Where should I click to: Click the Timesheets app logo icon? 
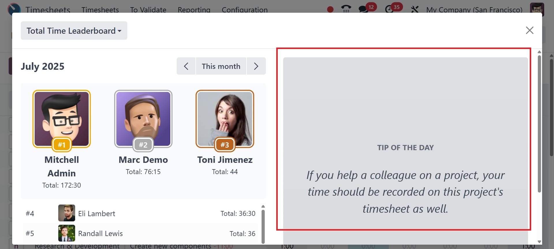(14, 9)
